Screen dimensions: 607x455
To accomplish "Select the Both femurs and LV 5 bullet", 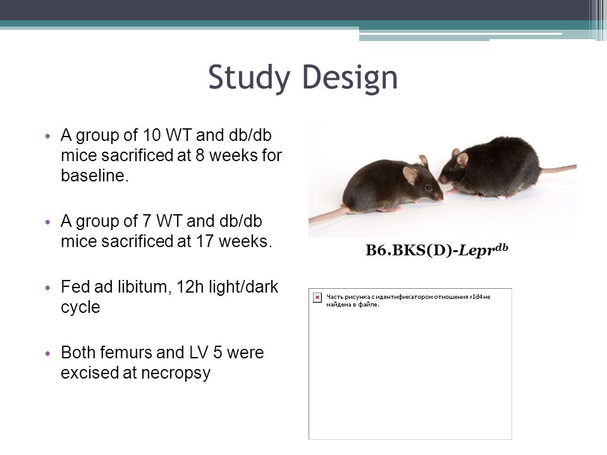I will point(162,363).
